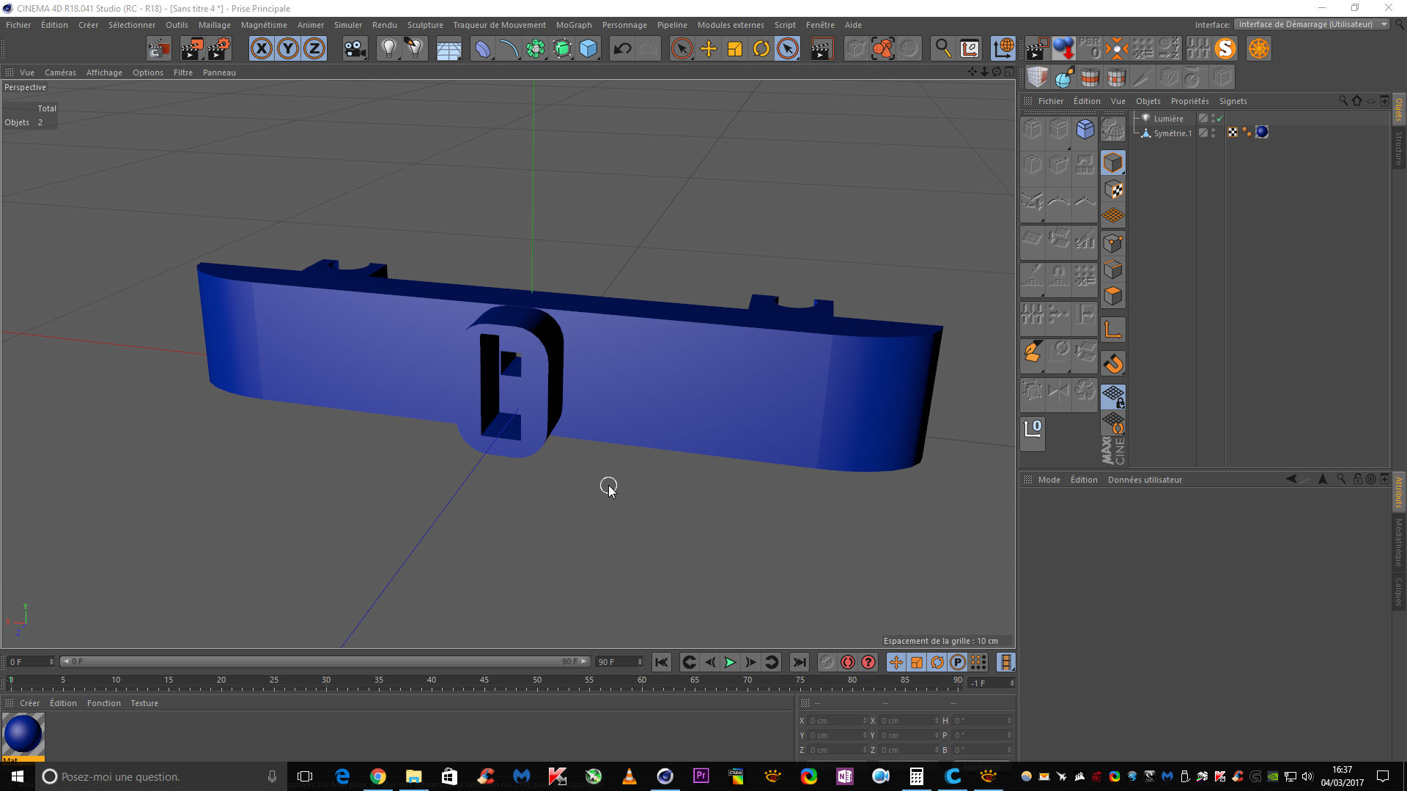Click the Symétrie.1 blue material tag
The width and height of the screenshot is (1407, 791).
[1262, 133]
